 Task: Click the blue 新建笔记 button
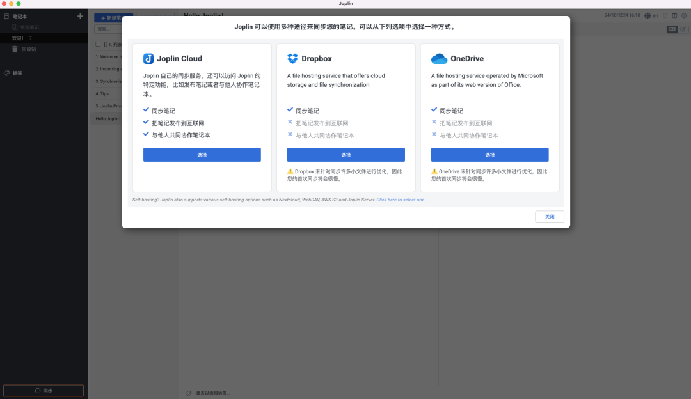click(114, 18)
